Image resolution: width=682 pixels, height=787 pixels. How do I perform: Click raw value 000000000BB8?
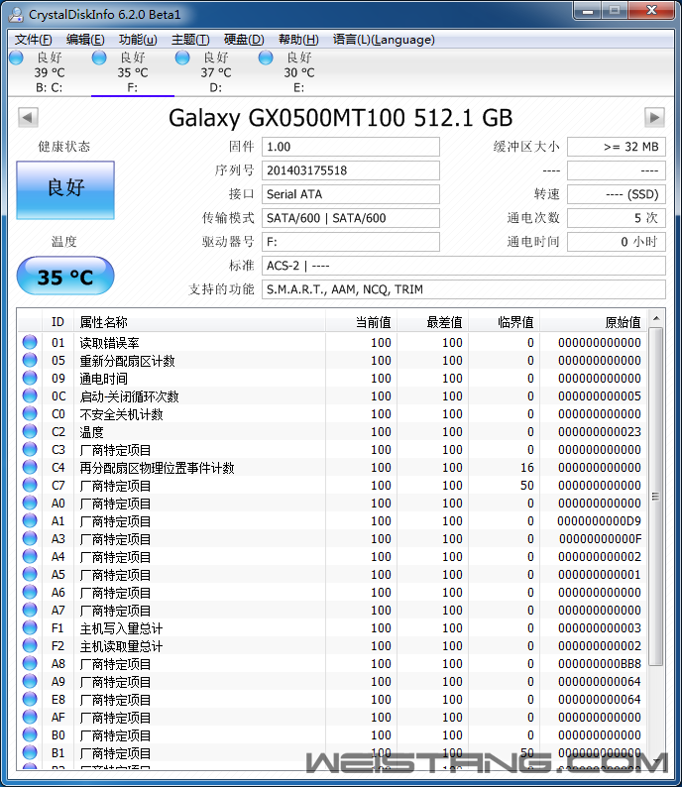pyautogui.click(x=599, y=663)
